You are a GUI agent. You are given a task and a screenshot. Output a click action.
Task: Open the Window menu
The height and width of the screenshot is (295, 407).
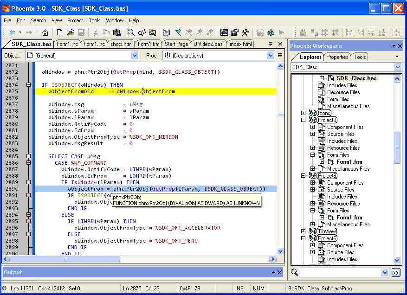point(115,20)
